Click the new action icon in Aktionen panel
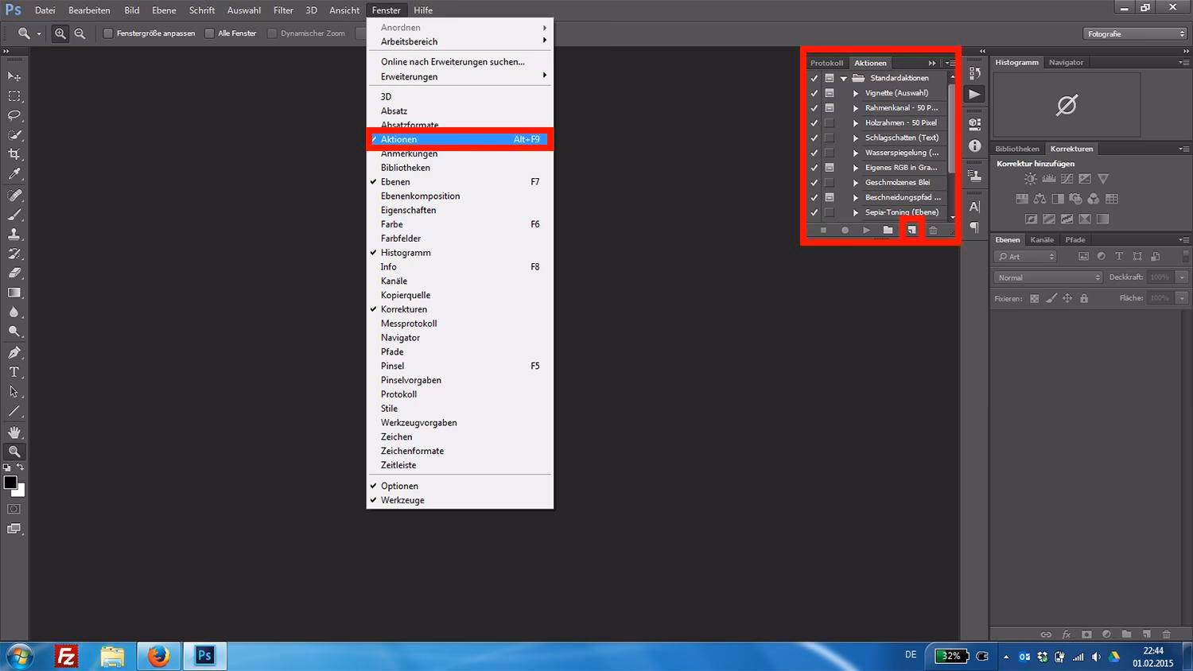 (x=911, y=230)
